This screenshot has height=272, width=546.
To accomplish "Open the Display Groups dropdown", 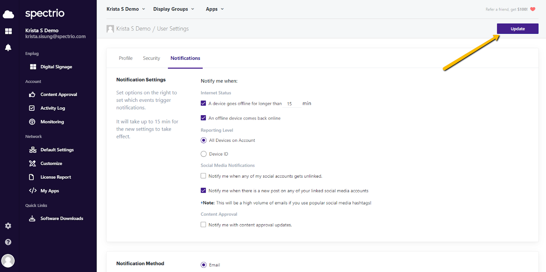I will [173, 9].
